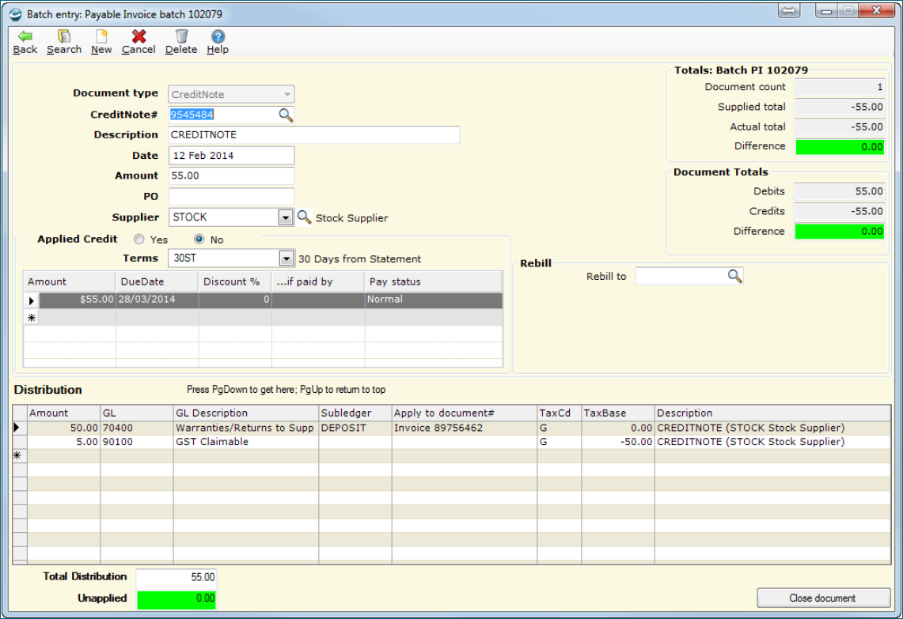The width and height of the screenshot is (903, 619).
Task: Click the Apply to document# column header
Action: coord(465,413)
